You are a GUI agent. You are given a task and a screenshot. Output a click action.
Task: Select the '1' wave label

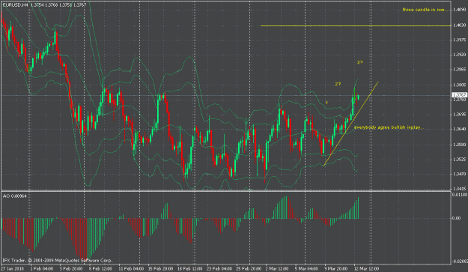pyautogui.click(x=326, y=103)
